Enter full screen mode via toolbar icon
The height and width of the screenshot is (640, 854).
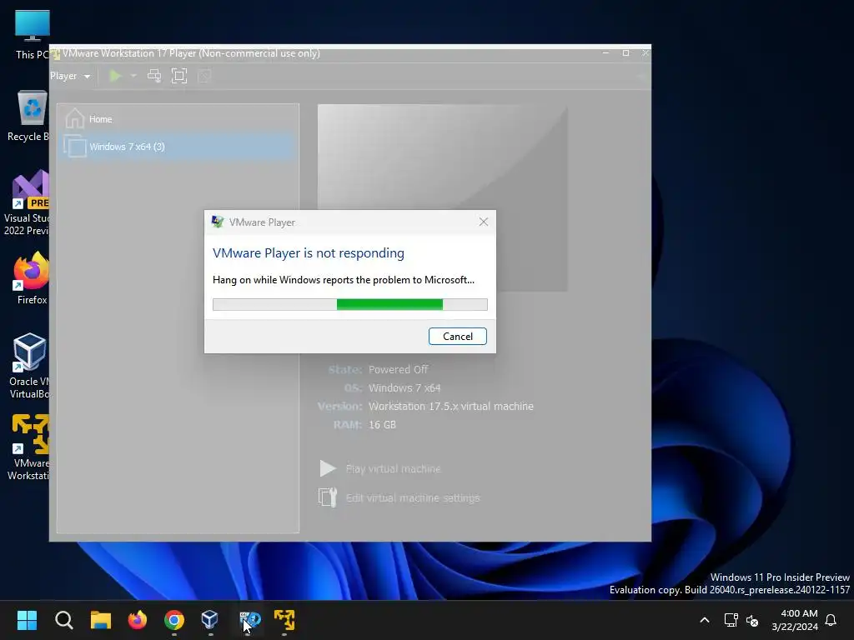(179, 76)
